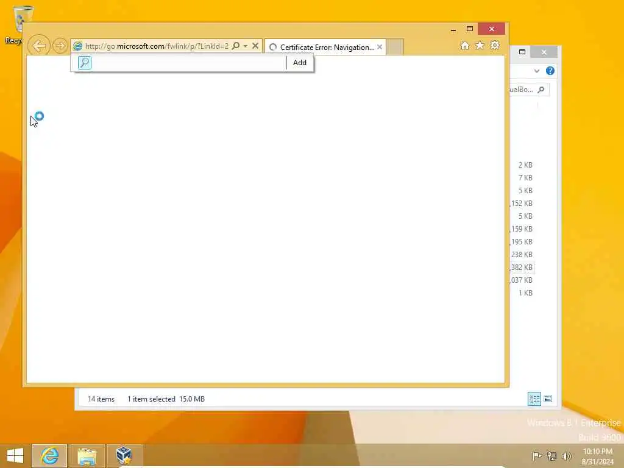The height and width of the screenshot is (468, 624).
Task: Click the File Explorer search box
Action: tap(529, 90)
